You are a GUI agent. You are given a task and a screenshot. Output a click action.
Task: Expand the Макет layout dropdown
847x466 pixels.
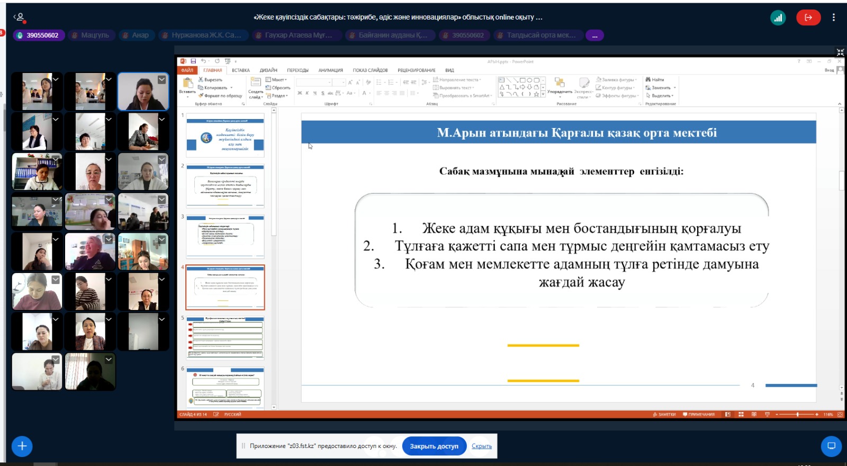[x=277, y=80]
